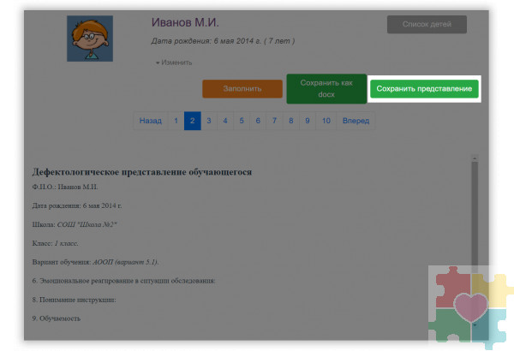Advance using 'Вперед' pagination link
The height and width of the screenshot is (351, 514).
click(356, 122)
